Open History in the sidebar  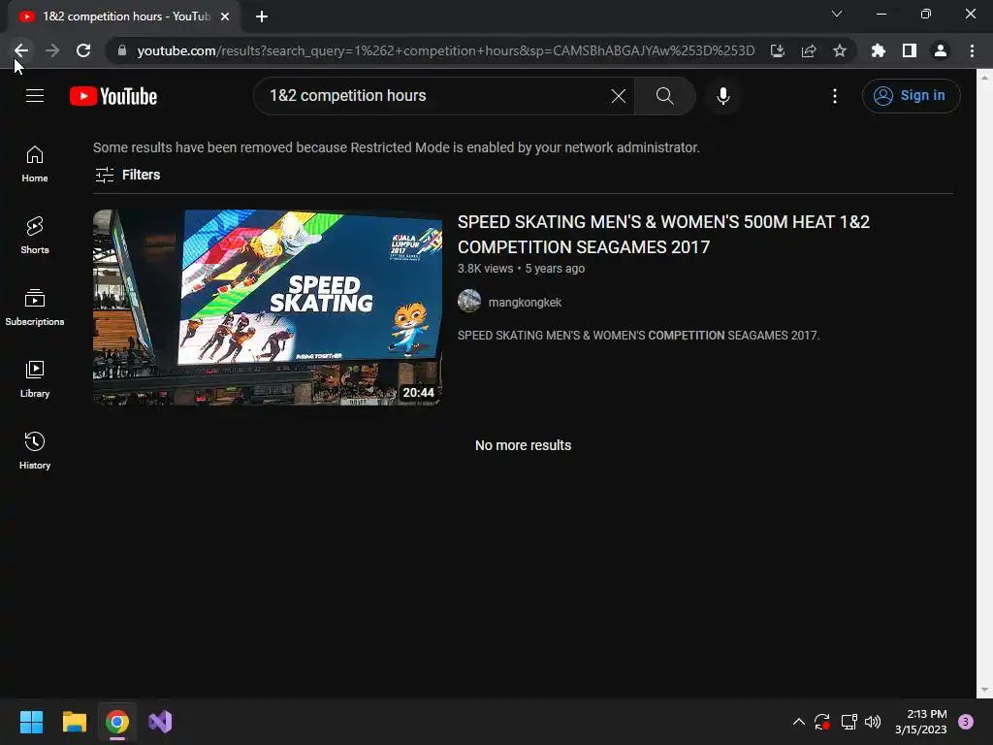coord(35,450)
